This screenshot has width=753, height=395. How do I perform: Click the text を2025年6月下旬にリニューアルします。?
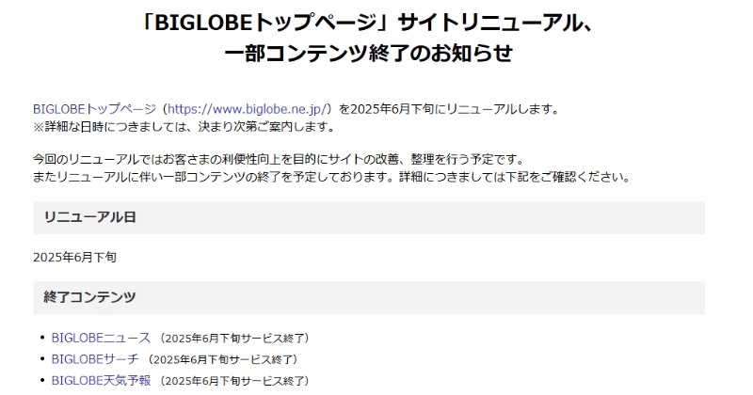450,109
